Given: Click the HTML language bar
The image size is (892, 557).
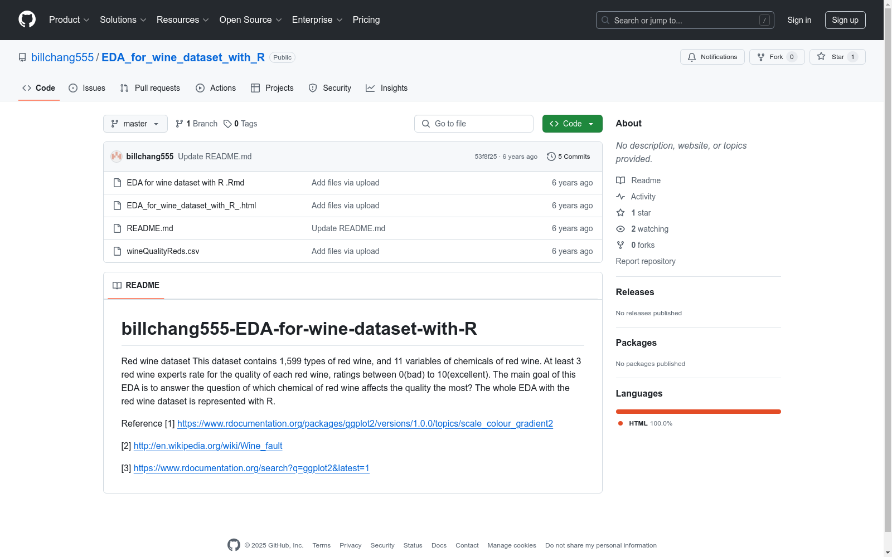Looking at the screenshot, I should [x=699, y=412].
